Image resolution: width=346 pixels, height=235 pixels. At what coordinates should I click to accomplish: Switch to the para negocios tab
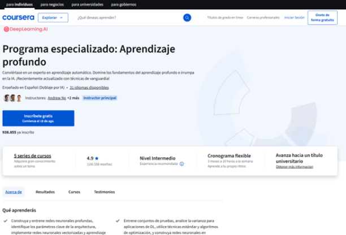51,4
